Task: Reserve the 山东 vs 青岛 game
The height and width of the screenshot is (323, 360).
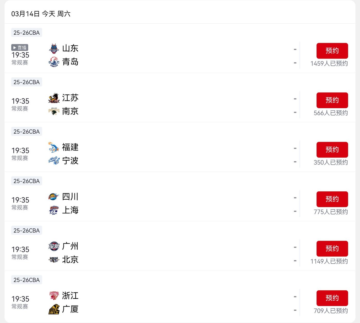Action: point(332,51)
